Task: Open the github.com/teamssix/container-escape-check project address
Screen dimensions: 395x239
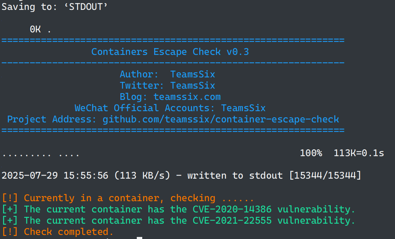Action: [221, 119]
